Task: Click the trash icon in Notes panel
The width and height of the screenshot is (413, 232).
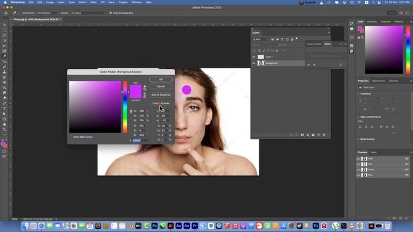Action: 340,64
